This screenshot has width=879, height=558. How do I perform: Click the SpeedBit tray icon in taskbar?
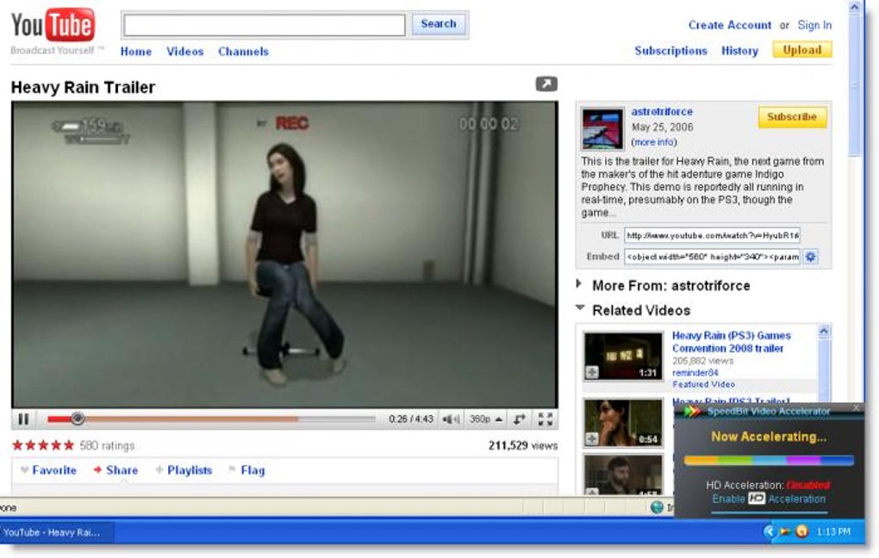point(785,531)
